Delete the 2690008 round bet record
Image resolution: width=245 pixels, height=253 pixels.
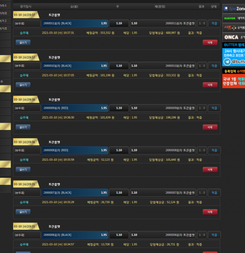[210, 169]
